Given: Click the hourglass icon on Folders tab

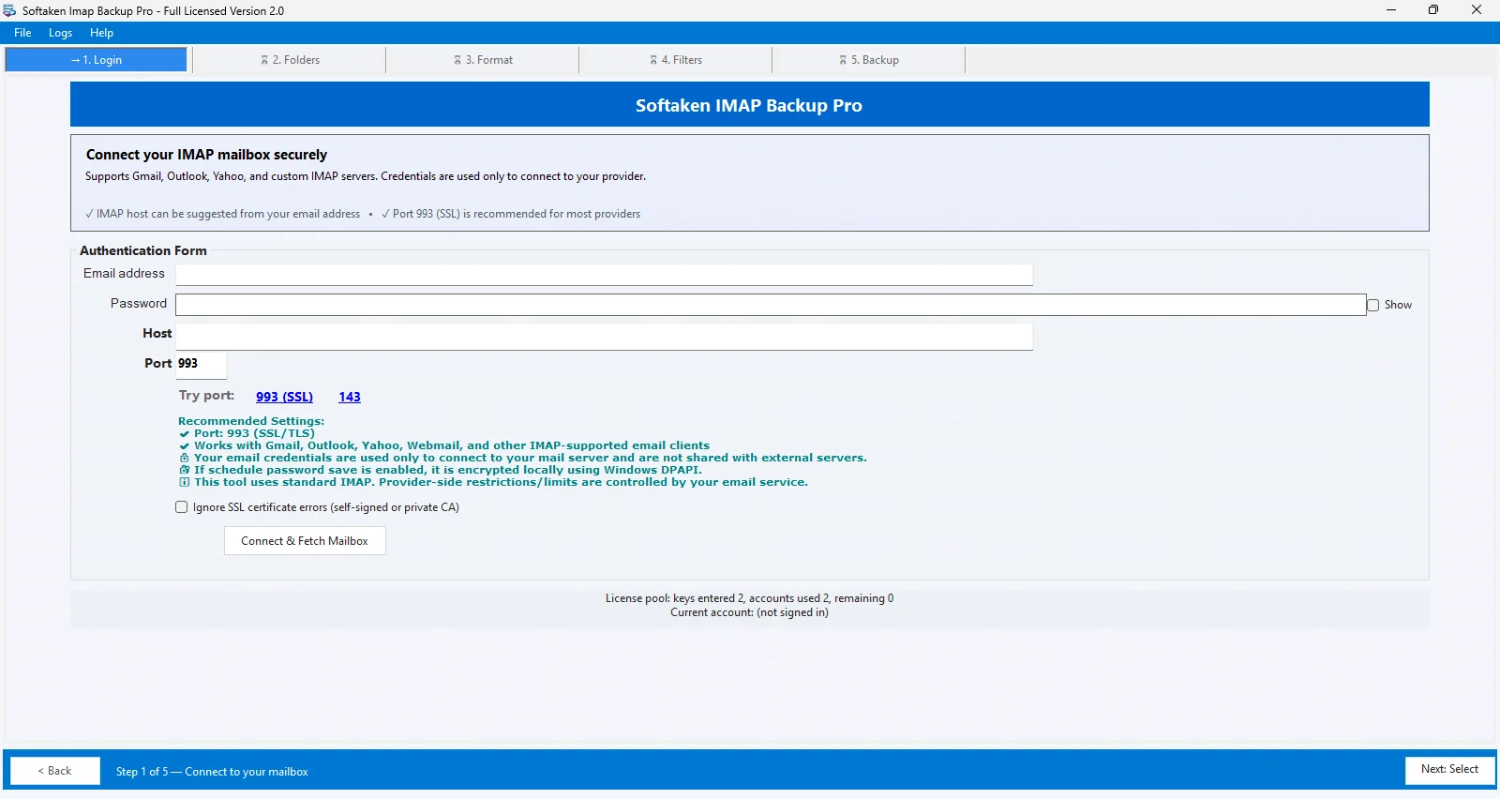Looking at the screenshot, I should (x=264, y=60).
